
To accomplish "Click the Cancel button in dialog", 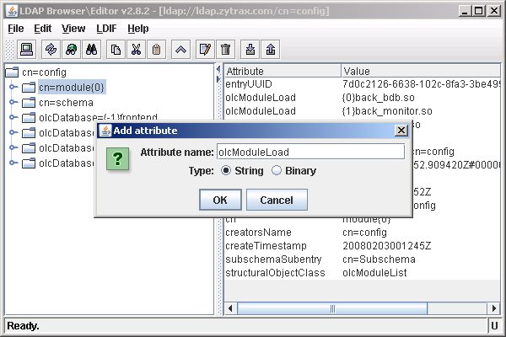I will [x=277, y=200].
